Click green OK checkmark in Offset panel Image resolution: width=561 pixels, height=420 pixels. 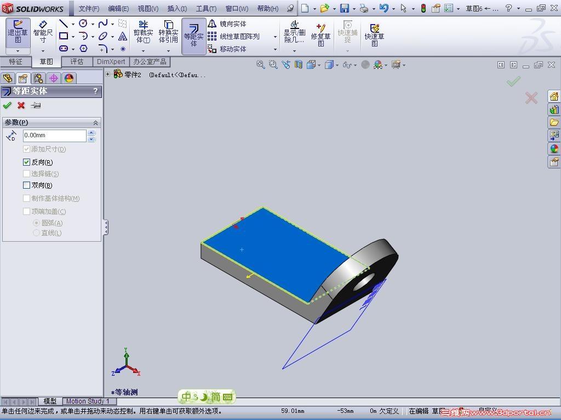click(7, 106)
